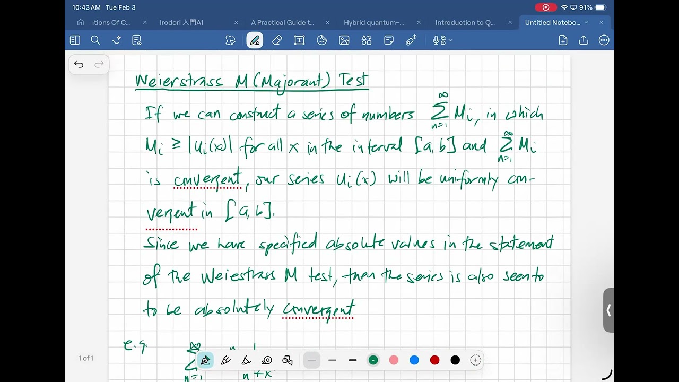679x382 pixels.
Task: Open the sidebar panel icon
Action: (75, 40)
